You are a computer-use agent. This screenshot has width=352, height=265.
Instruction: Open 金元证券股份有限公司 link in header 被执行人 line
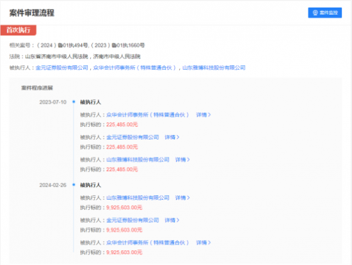(61, 68)
